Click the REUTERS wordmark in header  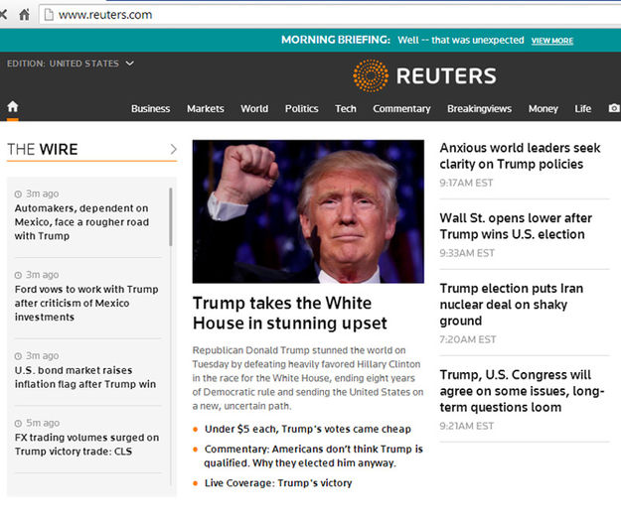pos(446,76)
